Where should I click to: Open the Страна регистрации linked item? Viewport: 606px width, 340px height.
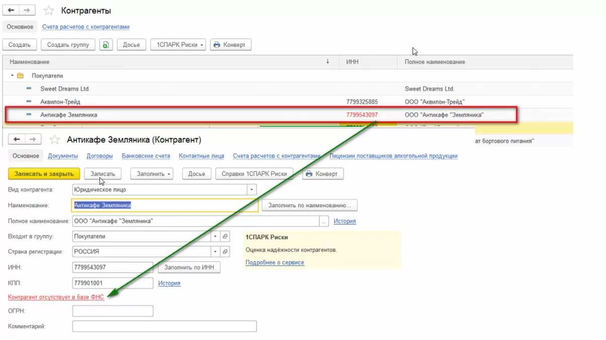click(x=225, y=251)
